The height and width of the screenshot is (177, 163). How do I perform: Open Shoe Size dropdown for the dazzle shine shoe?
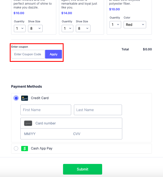point(35,28)
